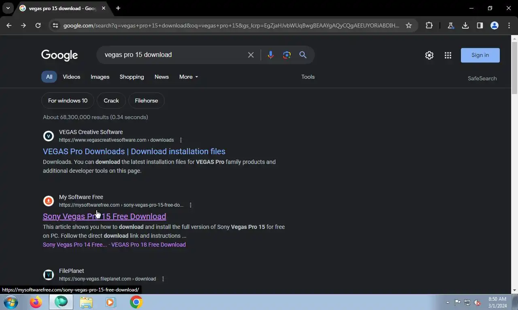Show hidden system tray icons
Image resolution: width=518 pixels, height=310 pixels.
point(448,302)
